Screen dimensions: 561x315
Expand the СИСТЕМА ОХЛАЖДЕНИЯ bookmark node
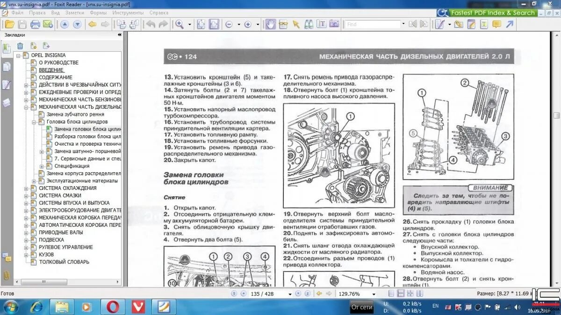click(x=26, y=189)
